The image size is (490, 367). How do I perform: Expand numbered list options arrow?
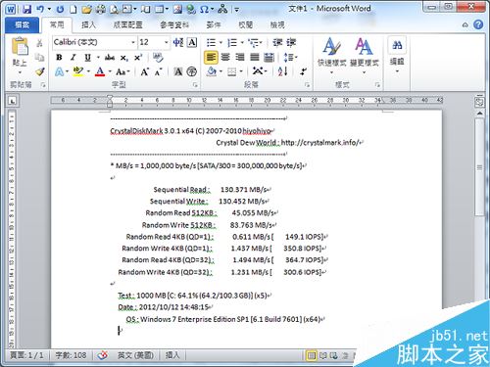[x=242, y=42]
